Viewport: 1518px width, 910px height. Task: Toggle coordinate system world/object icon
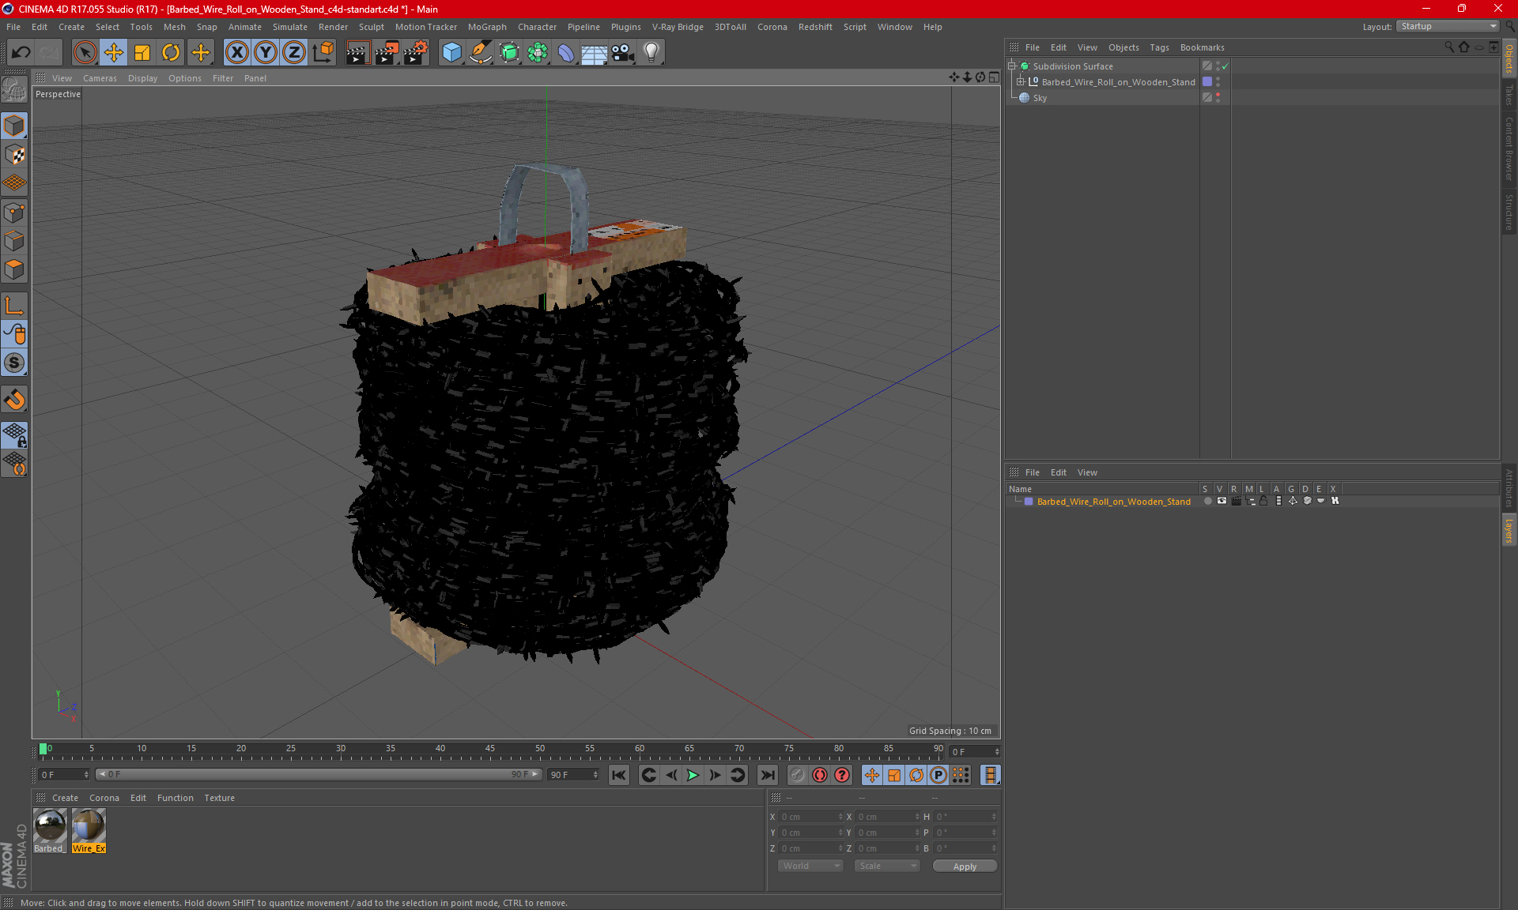[x=323, y=52]
